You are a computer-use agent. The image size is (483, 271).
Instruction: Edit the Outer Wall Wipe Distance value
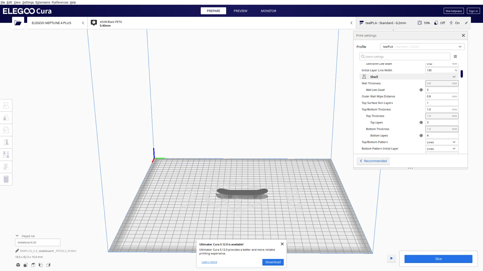442,96
